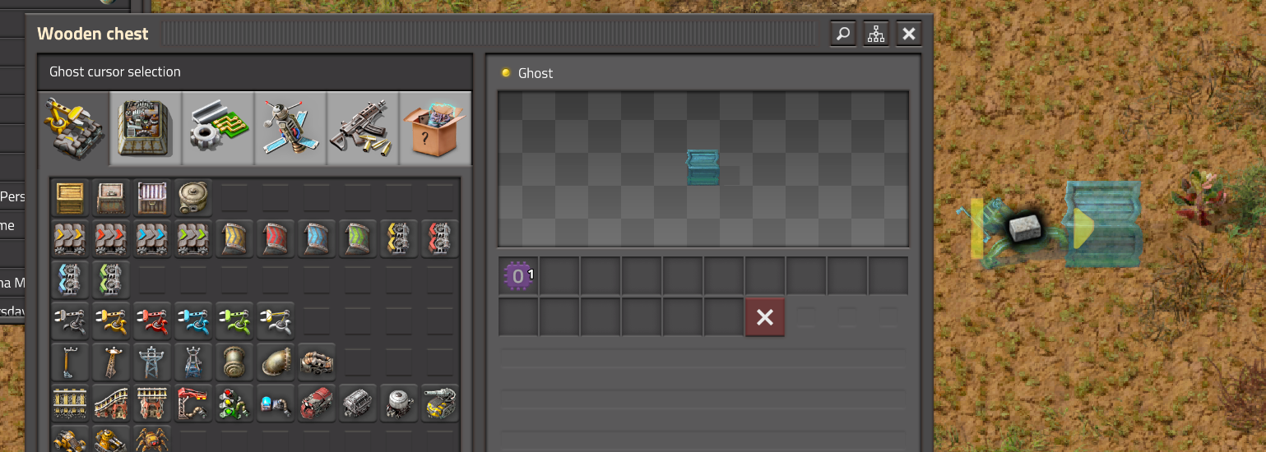Choose the fluid wagon item
The image size is (1266, 452).
[x=399, y=404]
